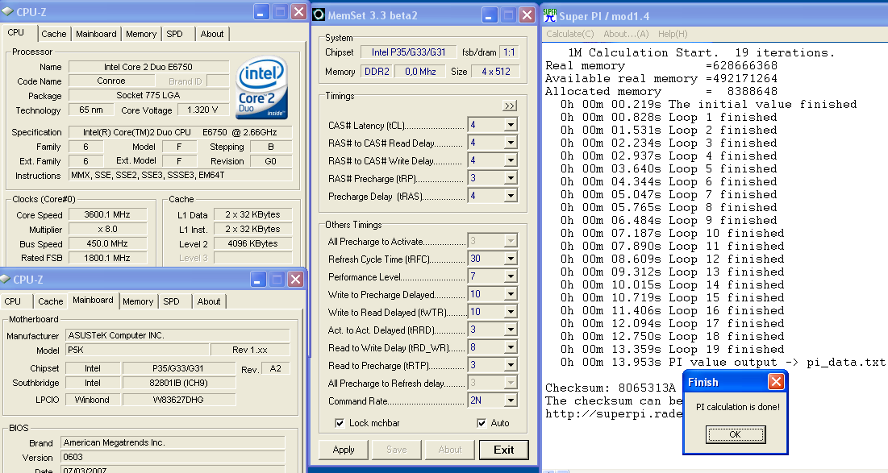Close the lower CPU-Z Mainboard window
Screen dimensions: 888x473
coord(296,279)
